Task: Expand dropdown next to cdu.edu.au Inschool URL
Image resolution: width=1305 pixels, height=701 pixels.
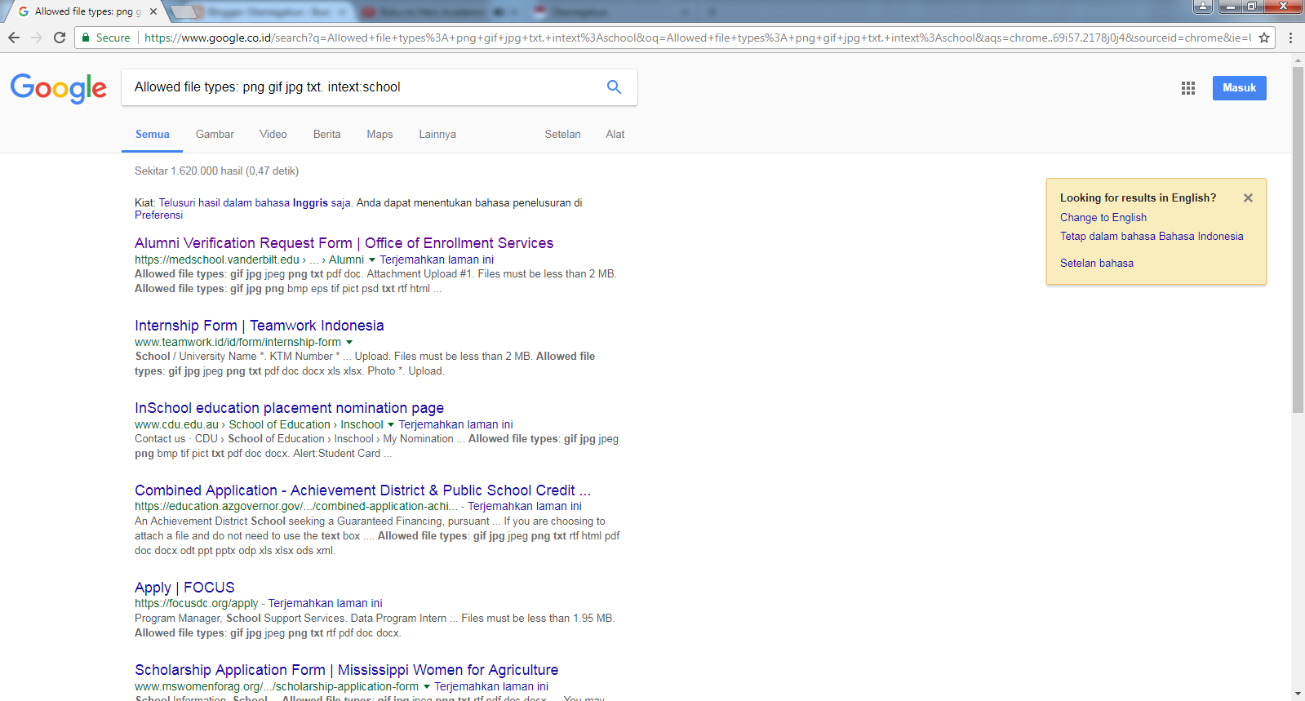Action: 391,425
